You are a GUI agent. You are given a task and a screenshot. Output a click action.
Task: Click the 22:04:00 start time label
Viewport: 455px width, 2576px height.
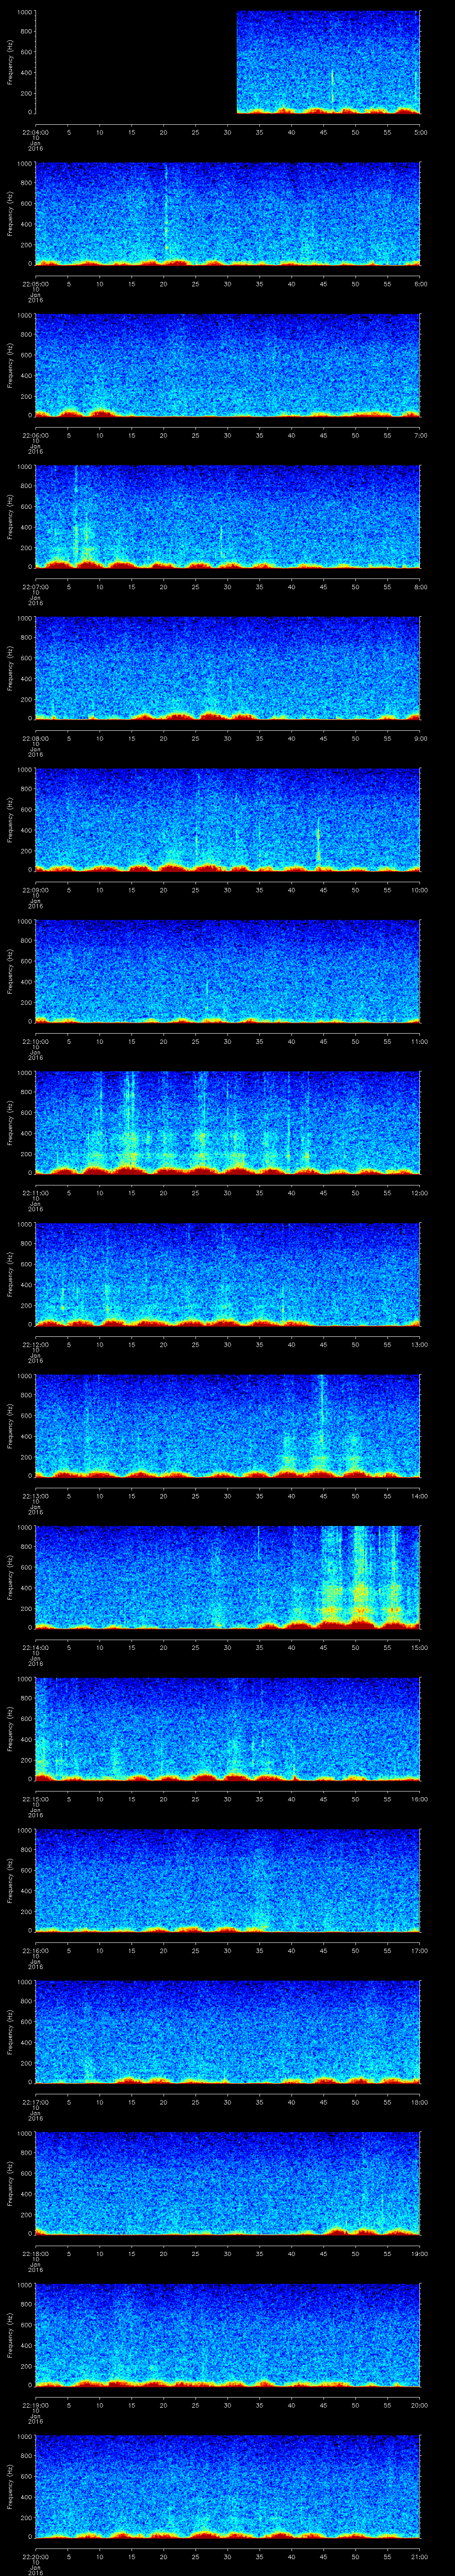click(x=35, y=131)
